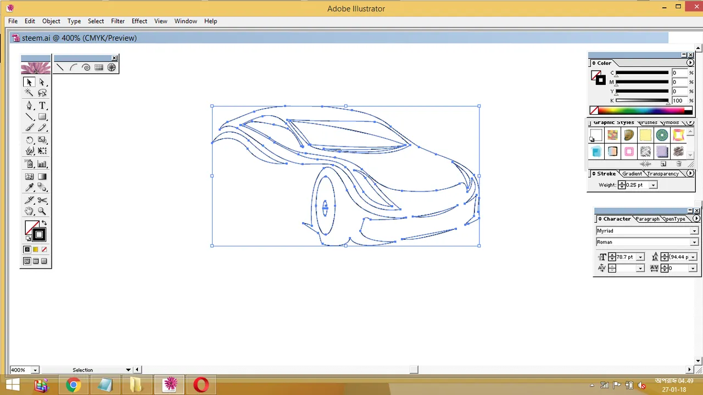Select the Arc tool in floating toolbar

pyautogui.click(x=73, y=67)
